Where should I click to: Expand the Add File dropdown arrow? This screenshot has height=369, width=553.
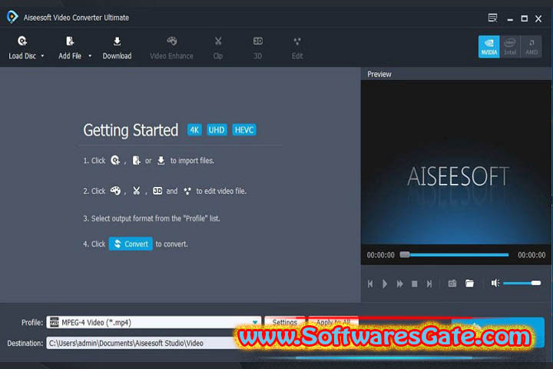[90, 56]
